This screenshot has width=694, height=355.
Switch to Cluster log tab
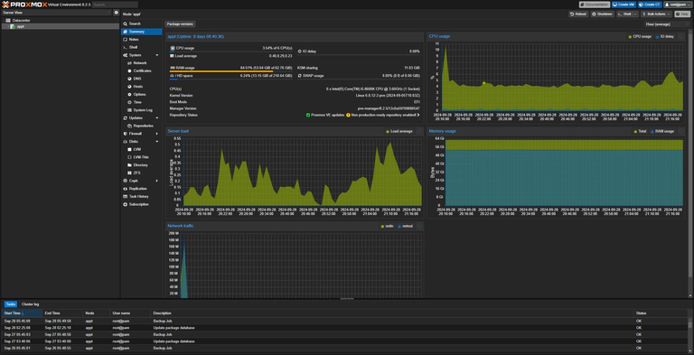pyautogui.click(x=31, y=304)
